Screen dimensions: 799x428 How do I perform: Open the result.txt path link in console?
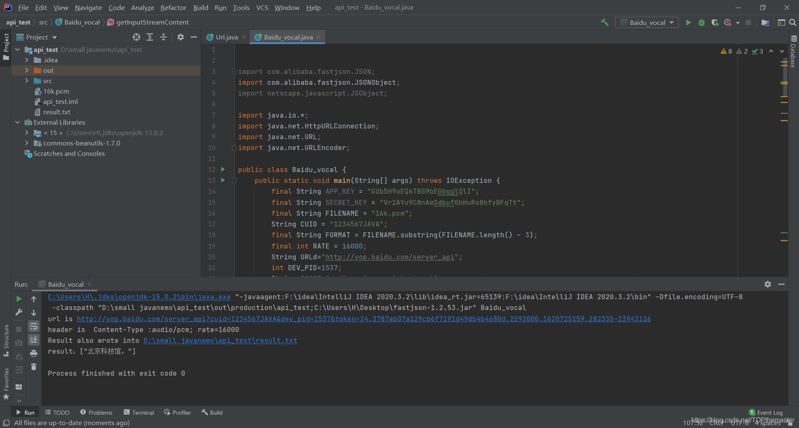220,340
